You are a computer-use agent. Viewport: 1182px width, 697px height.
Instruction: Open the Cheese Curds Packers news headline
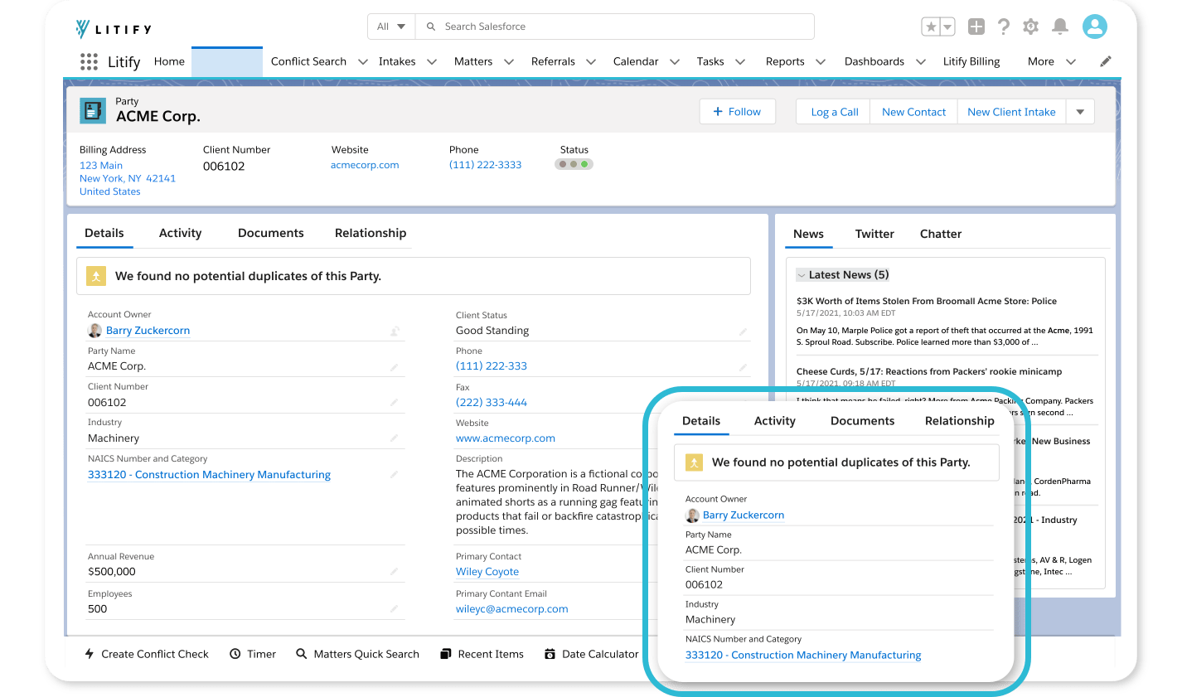928,372
